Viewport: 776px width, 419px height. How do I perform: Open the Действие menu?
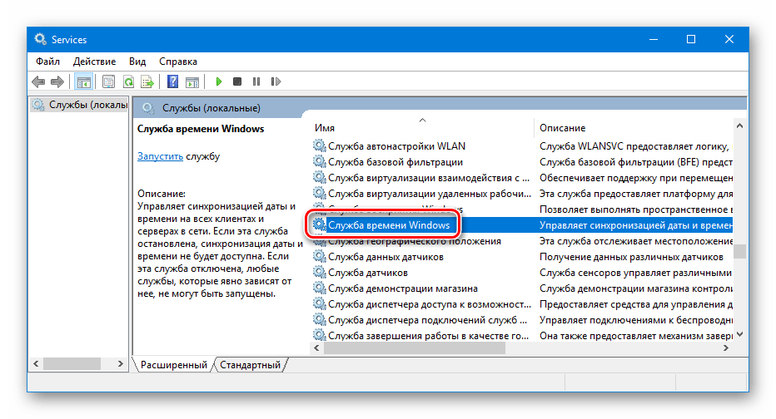click(x=95, y=62)
